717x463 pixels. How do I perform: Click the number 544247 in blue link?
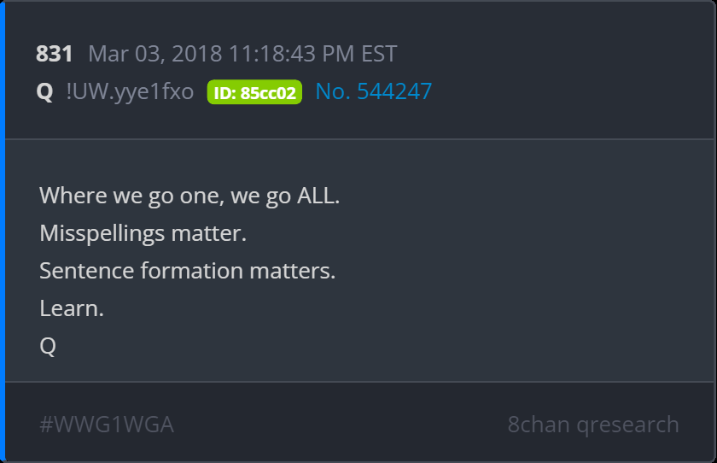click(394, 91)
